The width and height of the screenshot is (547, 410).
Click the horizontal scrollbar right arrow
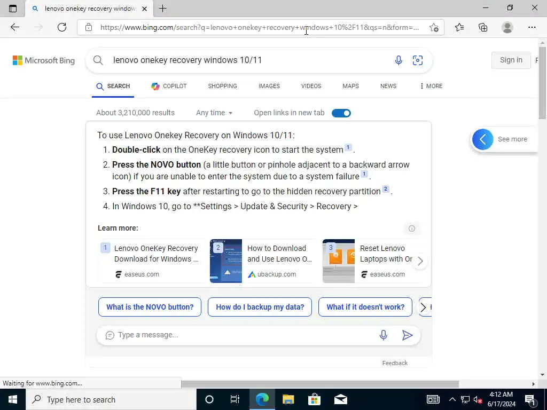(x=534, y=384)
